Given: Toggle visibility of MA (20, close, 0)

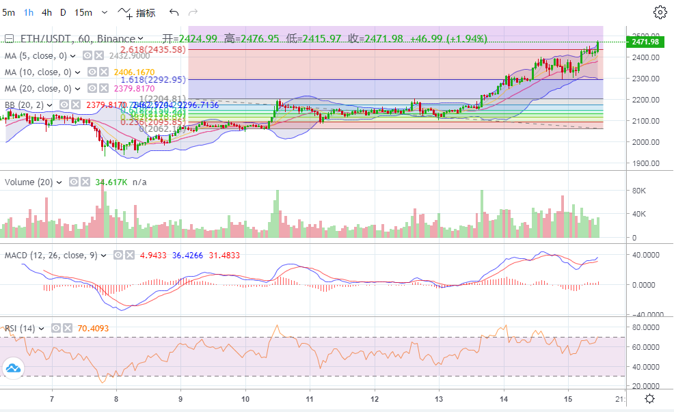Looking at the screenshot, I should pyautogui.click(x=92, y=88).
